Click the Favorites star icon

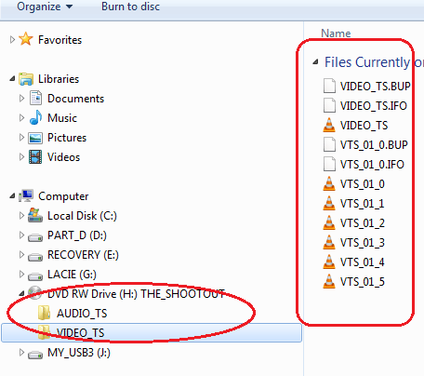[x=26, y=39]
